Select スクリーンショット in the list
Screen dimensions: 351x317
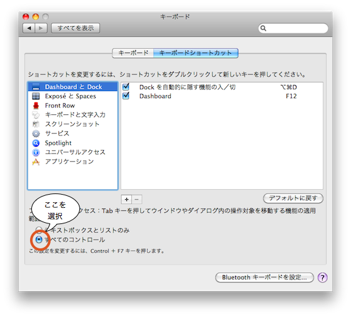click(73, 124)
